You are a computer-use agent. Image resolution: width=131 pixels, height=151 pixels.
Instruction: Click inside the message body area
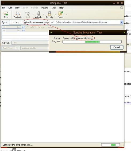63,97
